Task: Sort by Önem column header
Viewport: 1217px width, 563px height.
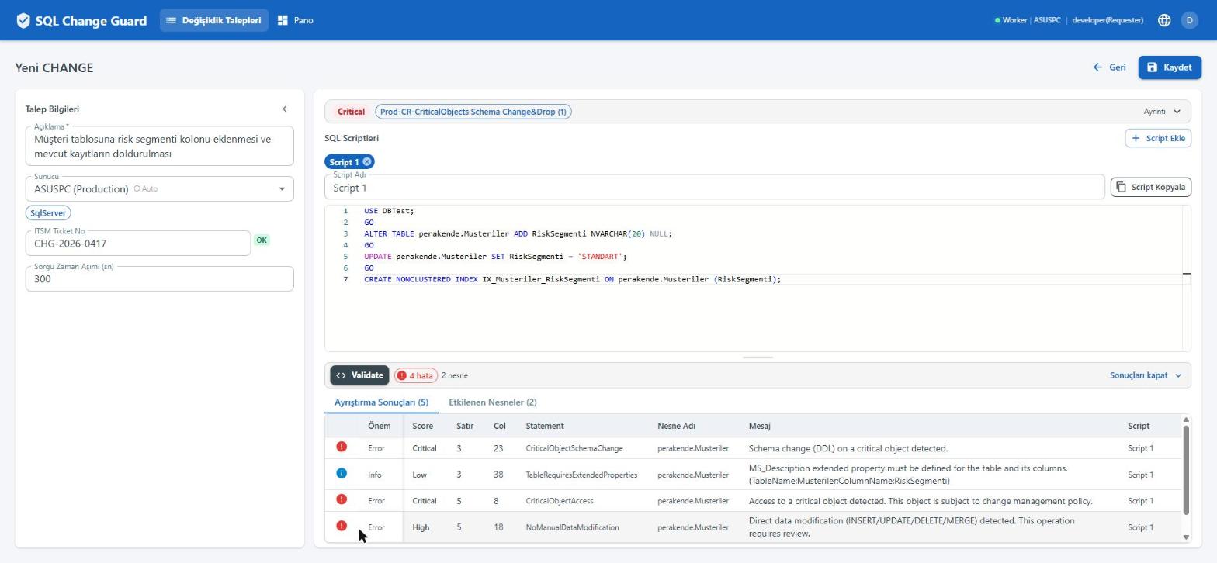Action: coord(380,426)
